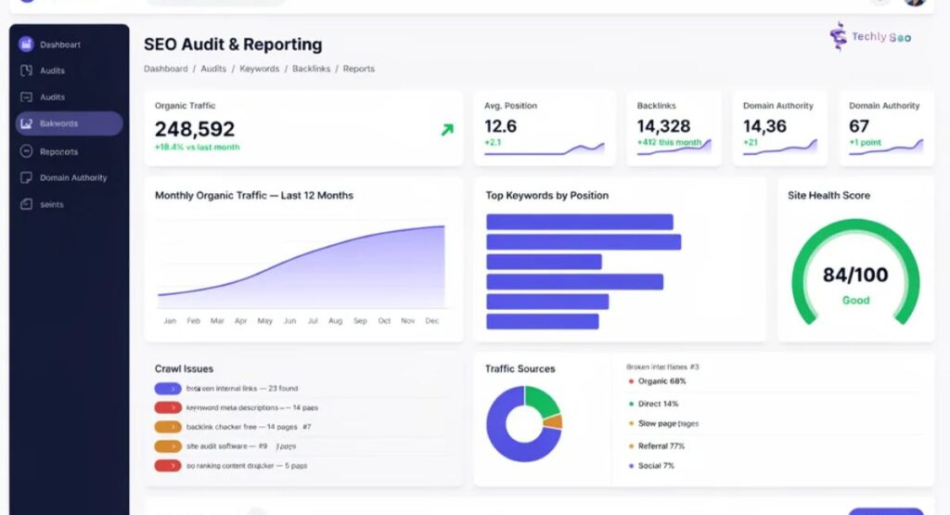Click the Dashboard breadcrumb link
Screen dimensions: 950x515
tap(165, 69)
